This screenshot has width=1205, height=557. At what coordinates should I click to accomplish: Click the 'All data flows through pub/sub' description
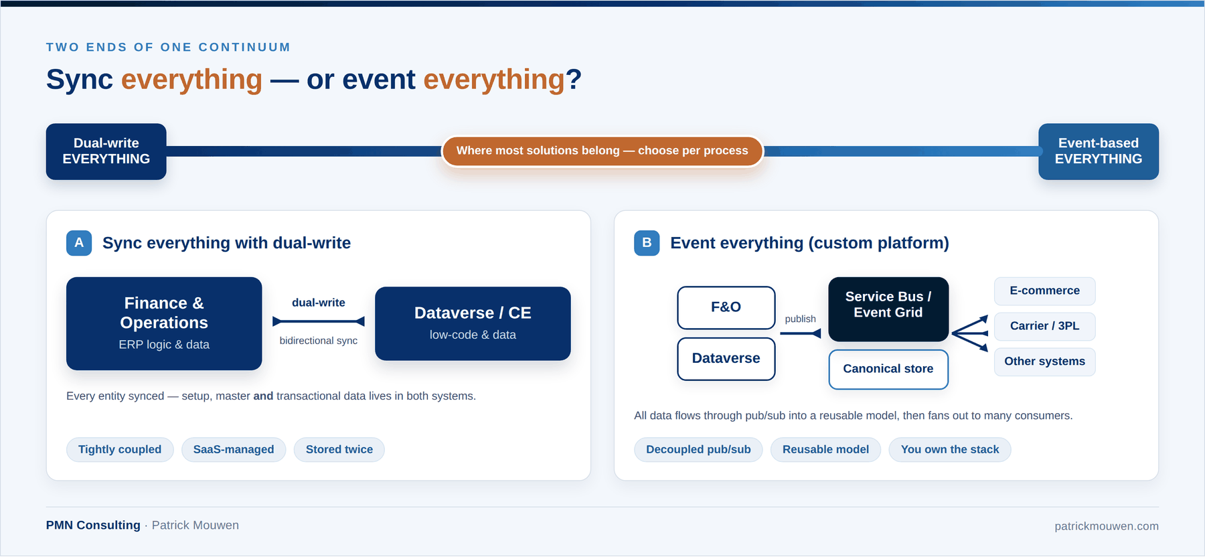[x=854, y=416]
